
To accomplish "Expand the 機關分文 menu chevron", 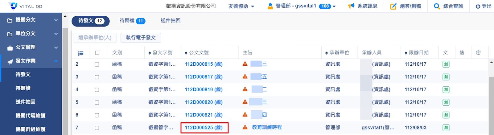I will tap(56, 20).
